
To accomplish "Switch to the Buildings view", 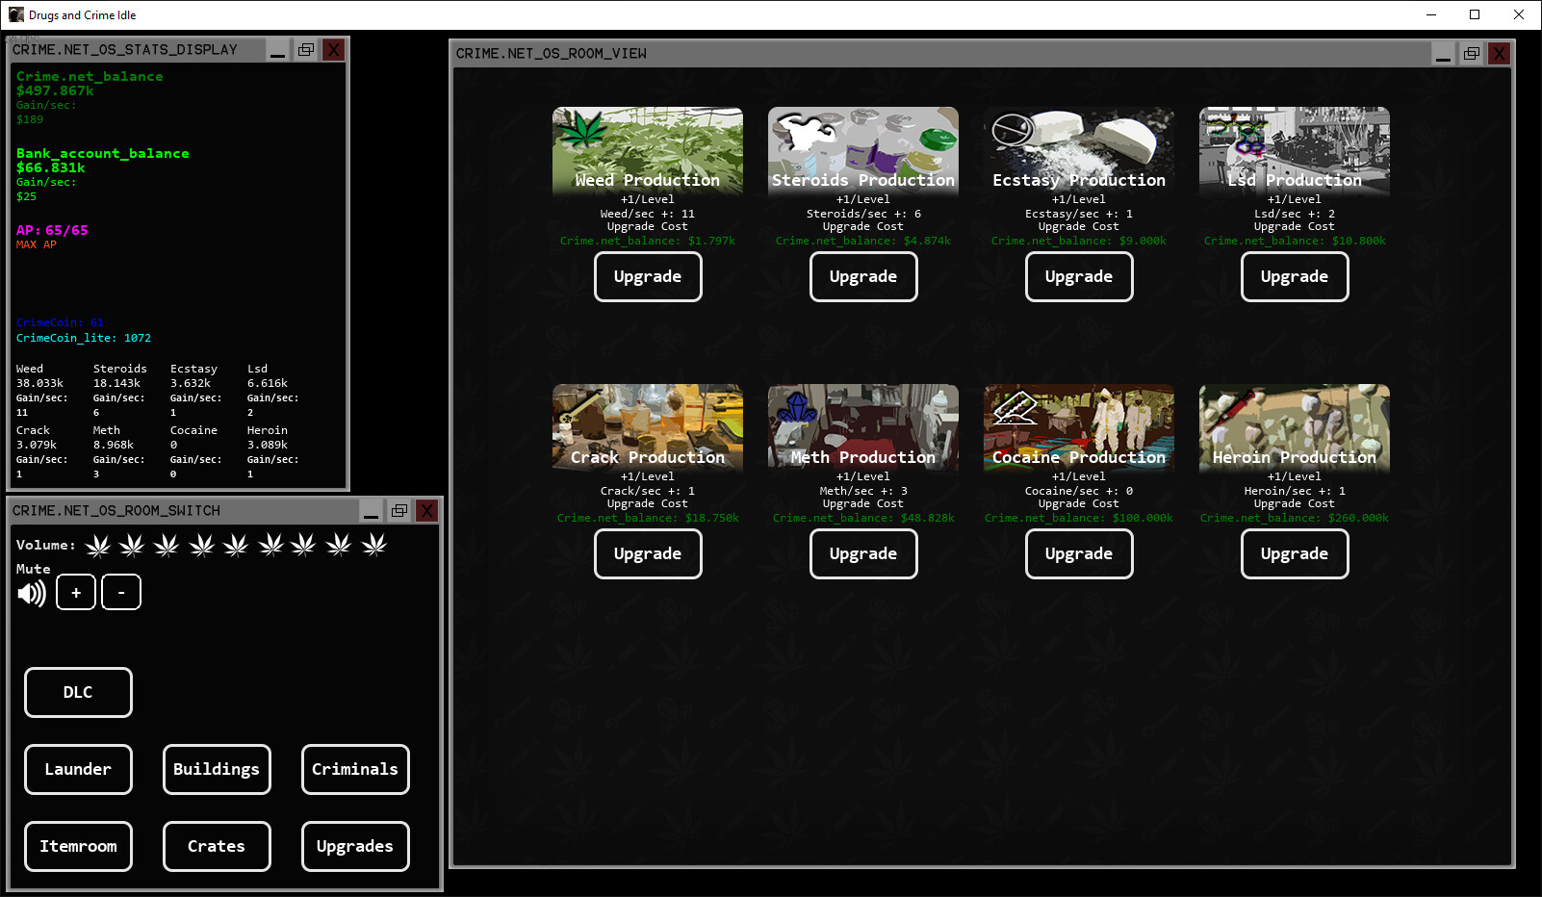I will 216,769.
